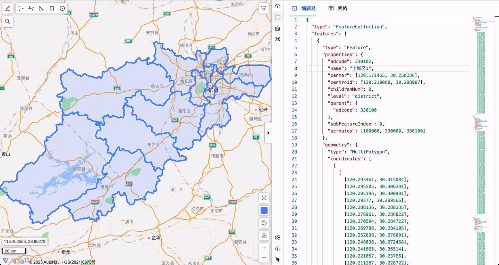The height and width of the screenshot is (265, 499).
Task: Toggle the filter funnel tool
Action: coord(263,8)
